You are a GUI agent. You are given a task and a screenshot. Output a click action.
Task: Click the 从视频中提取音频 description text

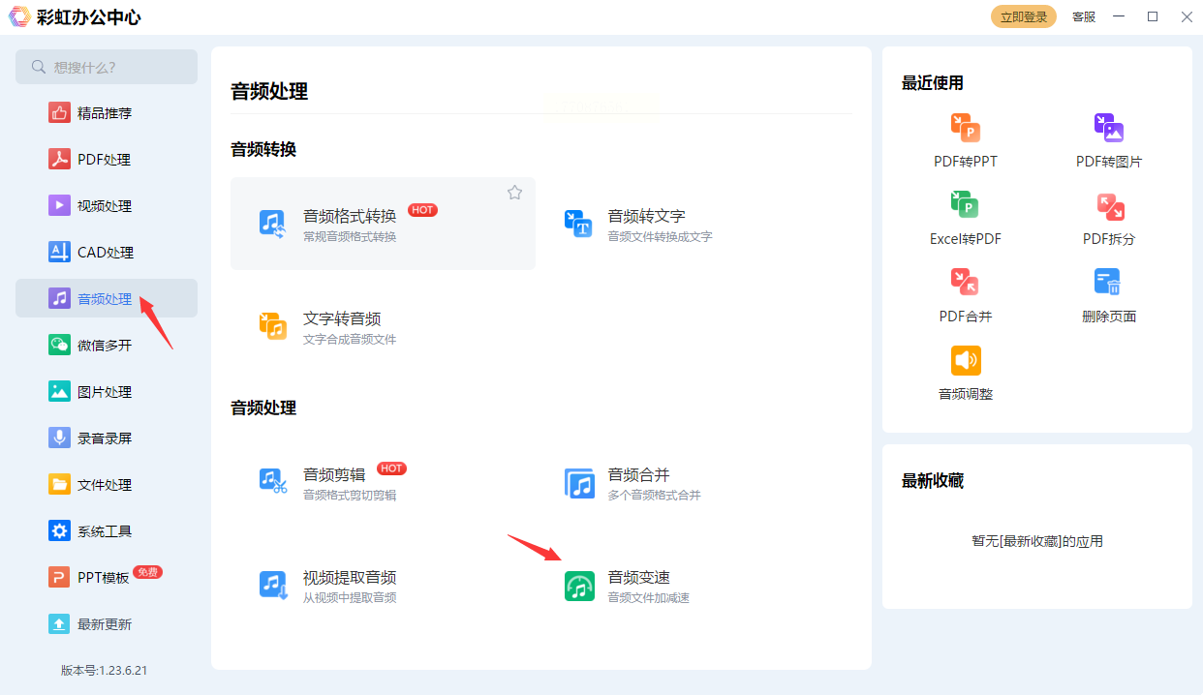point(350,597)
